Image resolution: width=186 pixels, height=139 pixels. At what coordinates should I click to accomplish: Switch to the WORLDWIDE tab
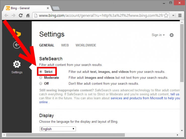(86, 45)
